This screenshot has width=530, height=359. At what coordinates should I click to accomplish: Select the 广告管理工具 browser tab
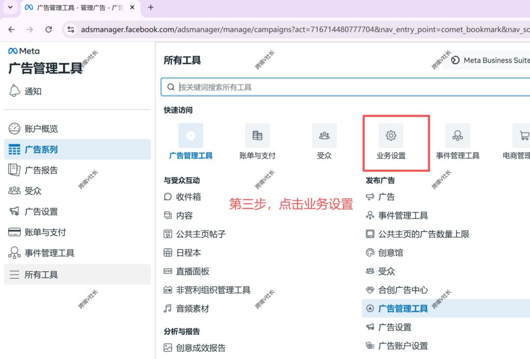(80, 7)
